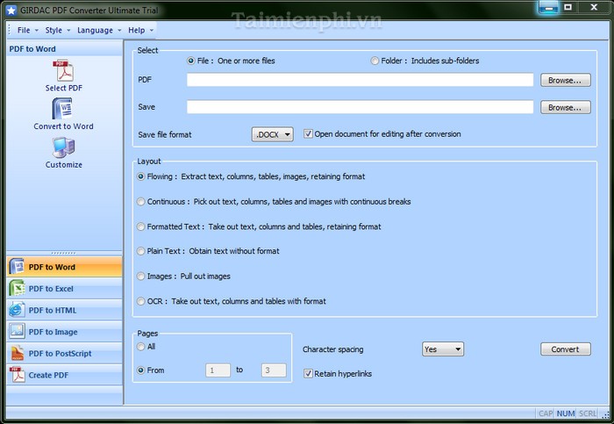Minimize the GIRDAC PDF Converter window
The image size is (614, 424).
548,7
